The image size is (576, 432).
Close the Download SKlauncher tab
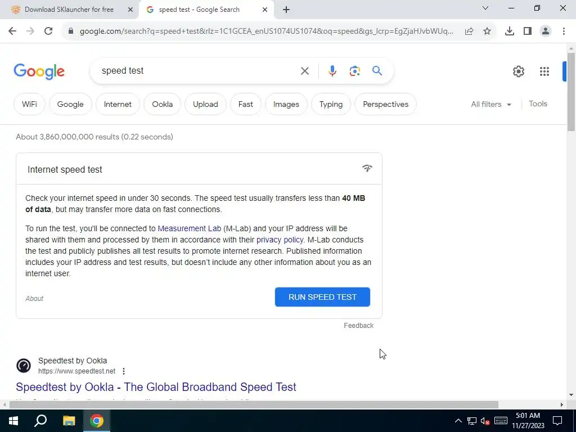point(130,10)
